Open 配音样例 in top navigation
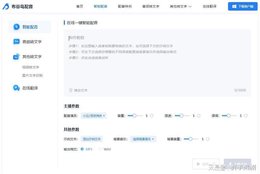 pyautogui.click(x=125, y=6)
